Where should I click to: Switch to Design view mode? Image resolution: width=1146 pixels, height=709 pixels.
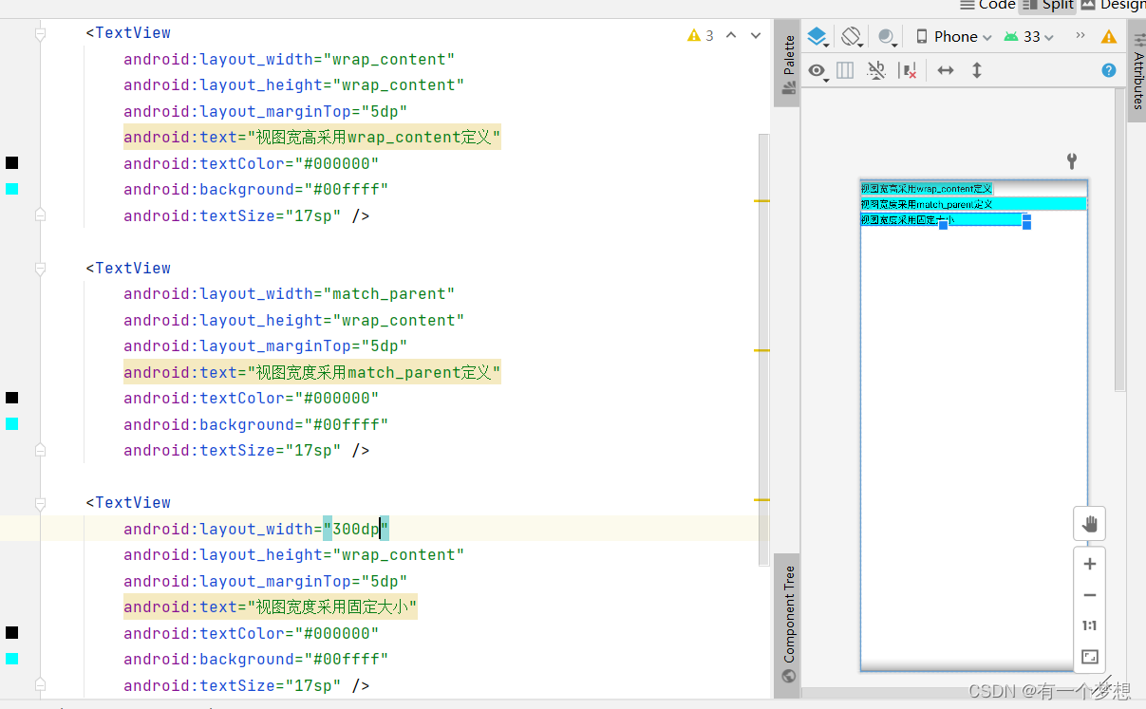click(x=1114, y=5)
